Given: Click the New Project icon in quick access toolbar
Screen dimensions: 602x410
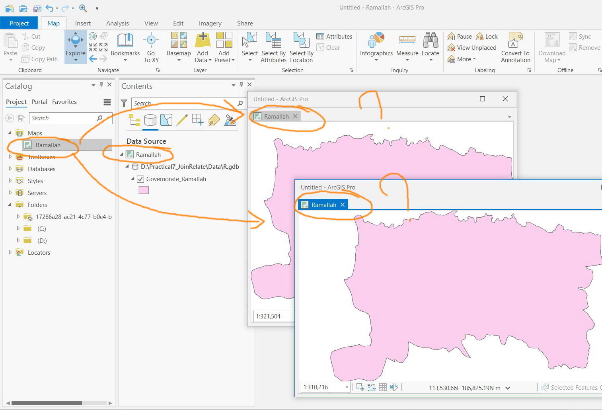Looking at the screenshot, I should pos(9,8).
